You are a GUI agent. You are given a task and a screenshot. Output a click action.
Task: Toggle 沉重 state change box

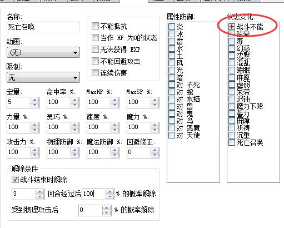tap(232, 135)
